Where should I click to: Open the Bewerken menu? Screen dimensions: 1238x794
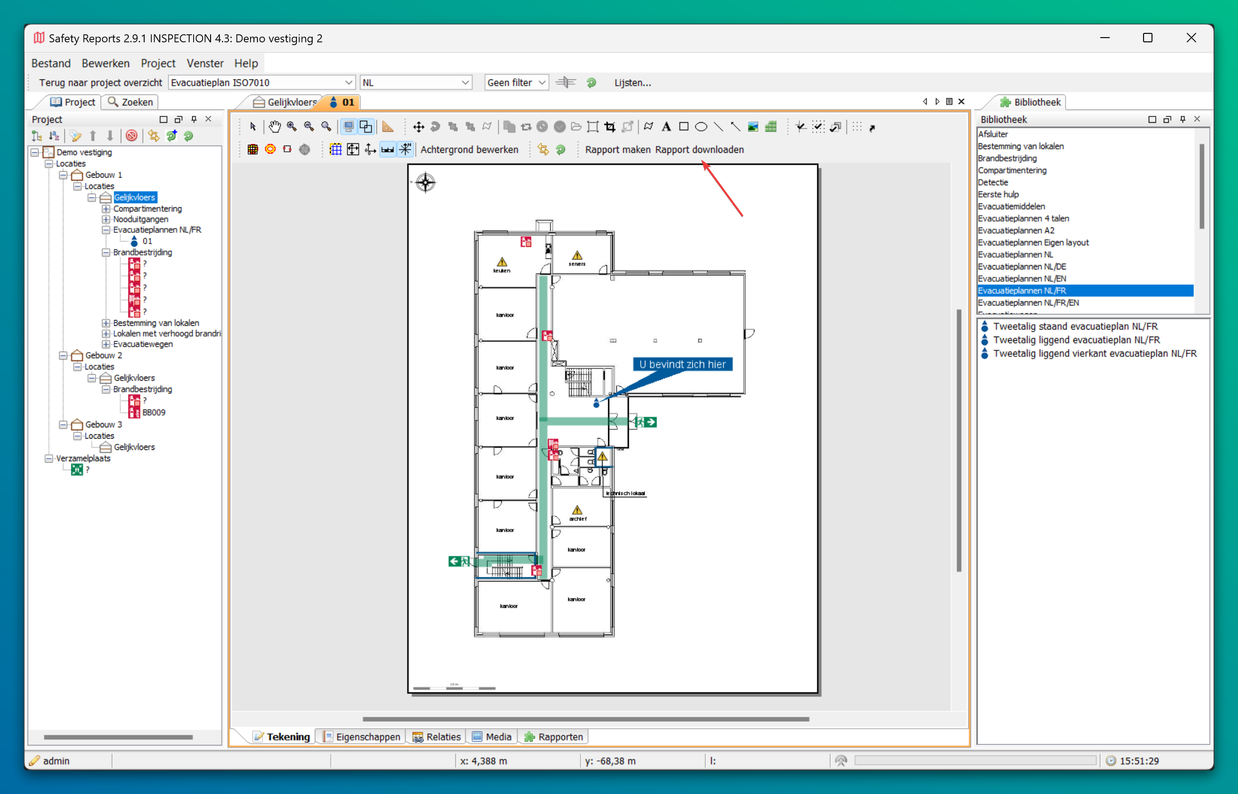point(105,63)
